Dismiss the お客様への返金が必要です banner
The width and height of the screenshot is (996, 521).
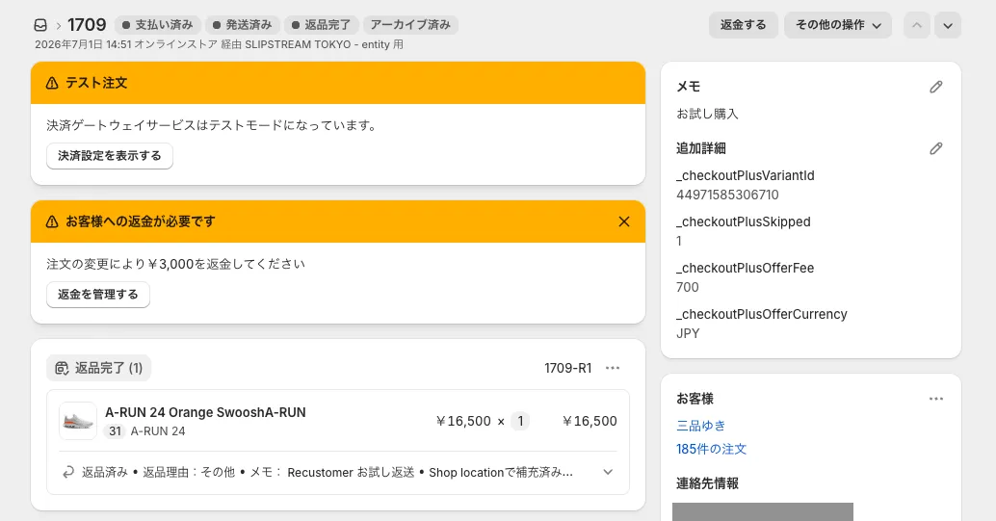624,221
